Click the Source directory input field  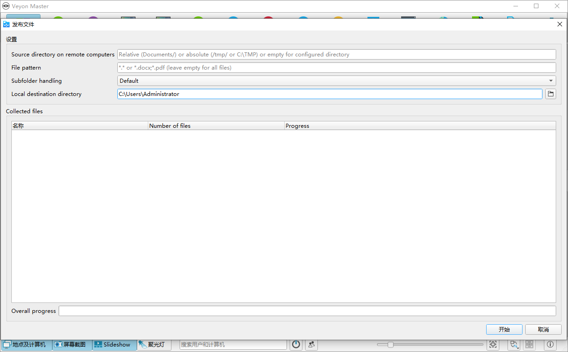pyautogui.click(x=337, y=55)
